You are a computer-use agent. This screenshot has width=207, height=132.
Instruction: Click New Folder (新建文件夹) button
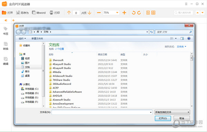click(37, 39)
